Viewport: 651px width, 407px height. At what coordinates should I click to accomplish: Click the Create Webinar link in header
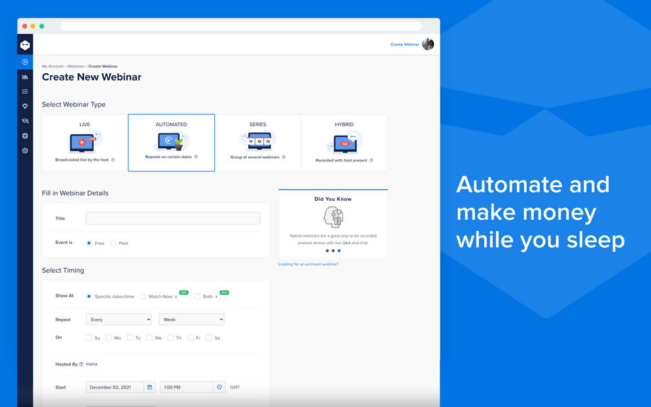(404, 45)
